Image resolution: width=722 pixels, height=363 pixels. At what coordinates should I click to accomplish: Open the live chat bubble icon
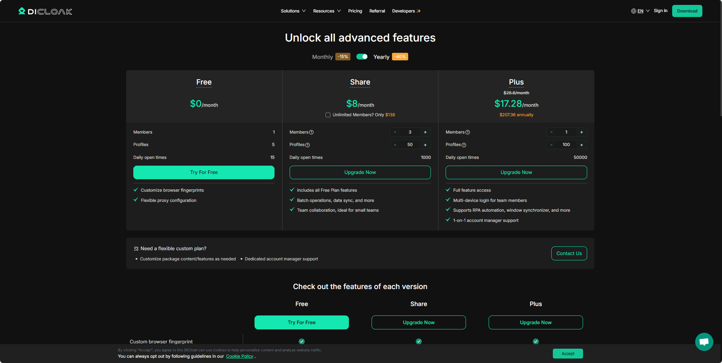point(704,342)
